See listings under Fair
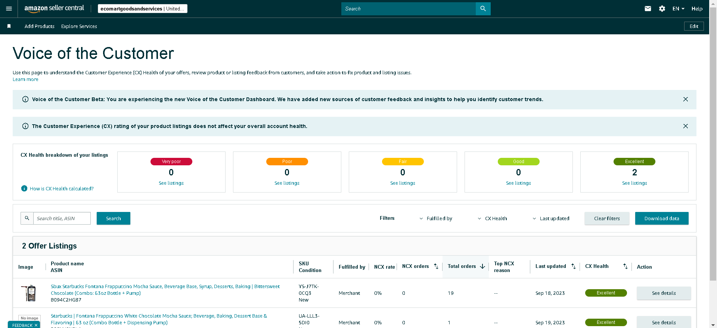717x328 pixels. tap(403, 183)
